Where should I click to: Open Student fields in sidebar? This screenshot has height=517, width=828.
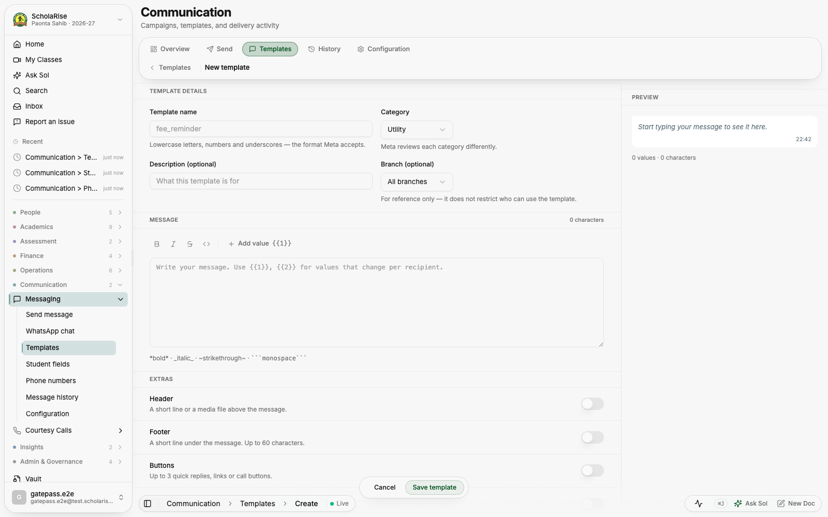[x=68, y=364]
